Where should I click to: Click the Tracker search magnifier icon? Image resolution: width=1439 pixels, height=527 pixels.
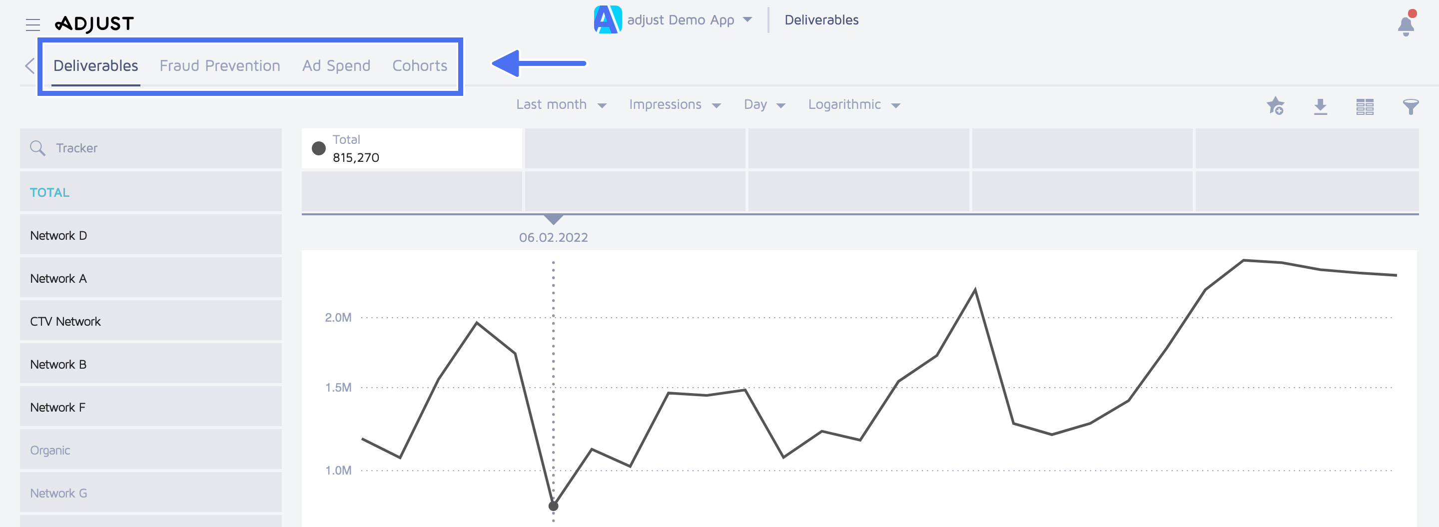coord(38,148)
